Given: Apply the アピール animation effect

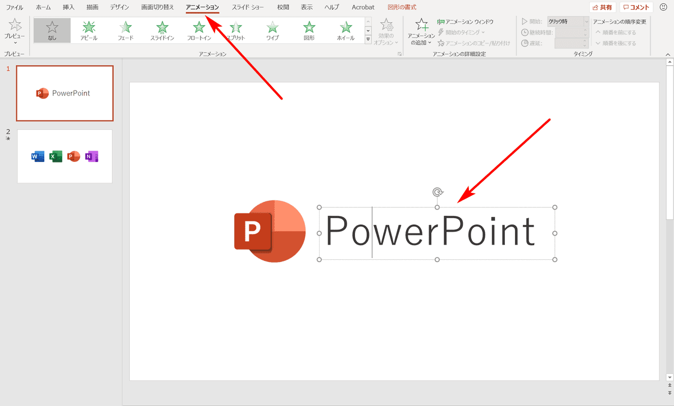Looking at the screenshot, I should tap(89, 30).
